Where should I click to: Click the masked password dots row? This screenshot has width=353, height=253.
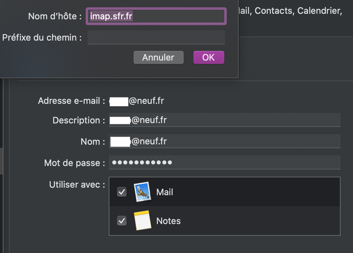pyautogui.click(x=141, y=163)
